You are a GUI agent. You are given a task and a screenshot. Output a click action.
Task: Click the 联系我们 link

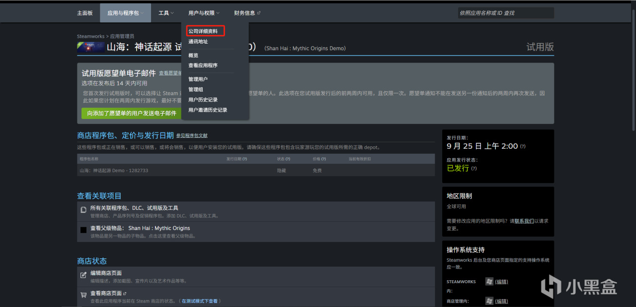tap(524, 221)
